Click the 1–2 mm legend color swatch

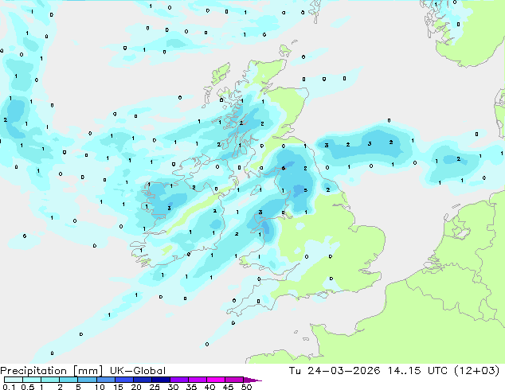click(x=50, y=380)
